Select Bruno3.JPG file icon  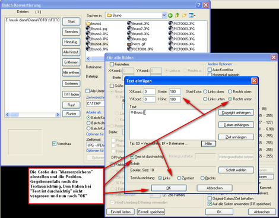pos(88,39)
